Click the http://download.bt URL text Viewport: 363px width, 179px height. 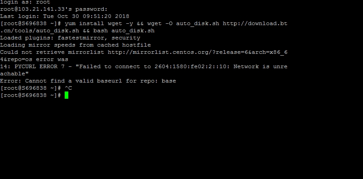255,24
